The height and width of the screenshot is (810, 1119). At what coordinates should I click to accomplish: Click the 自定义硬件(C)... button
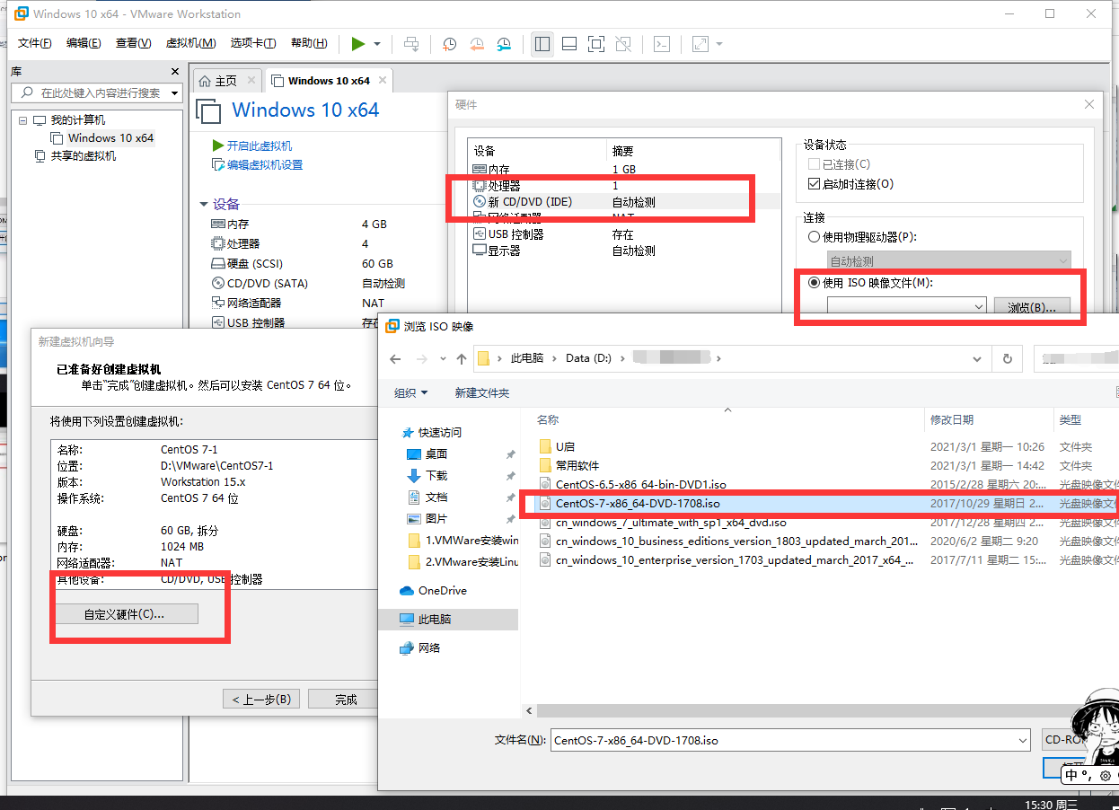tap(127, 614)
